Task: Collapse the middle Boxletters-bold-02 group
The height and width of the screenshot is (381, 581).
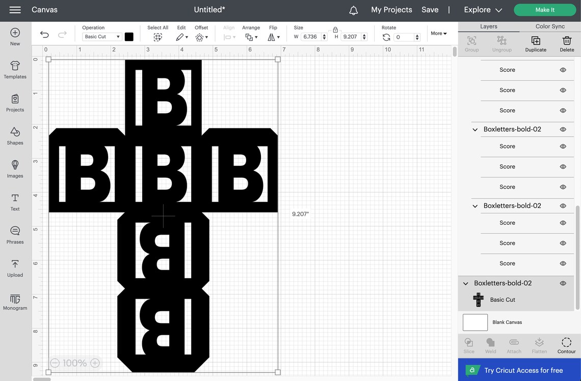Action: coord(474,205)
